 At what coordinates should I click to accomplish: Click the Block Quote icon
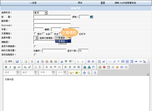tap(55, 67)
